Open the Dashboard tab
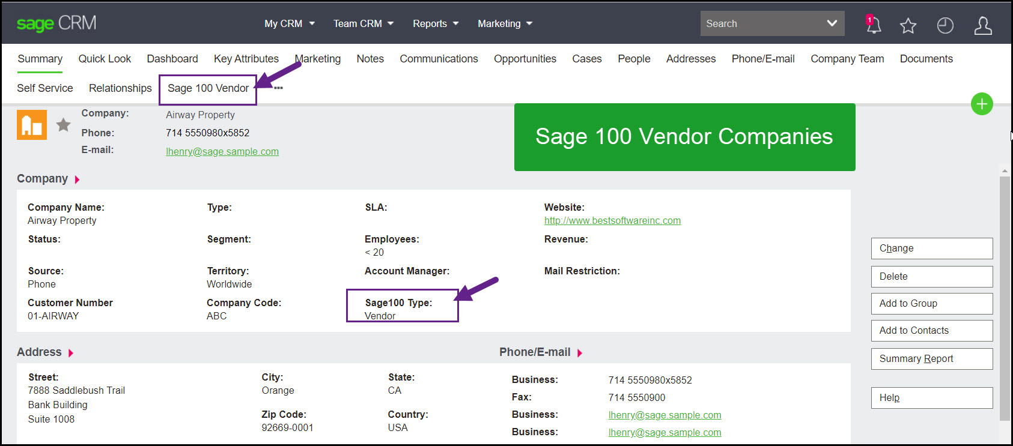Image resolution: width=1013 pixels, height=446 pixels. pos(172,59)
